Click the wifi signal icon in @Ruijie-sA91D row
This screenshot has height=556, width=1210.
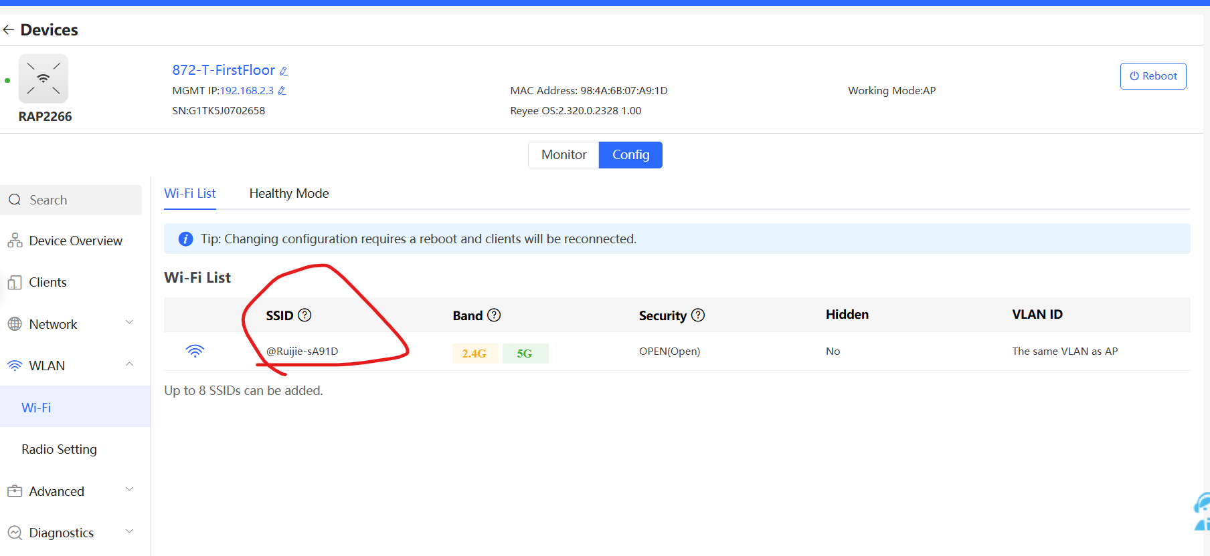pos(195,351)
